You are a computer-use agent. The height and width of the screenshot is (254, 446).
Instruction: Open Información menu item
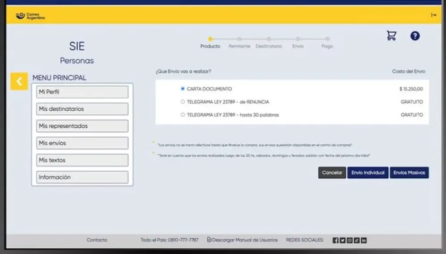[x=82, y=177]
